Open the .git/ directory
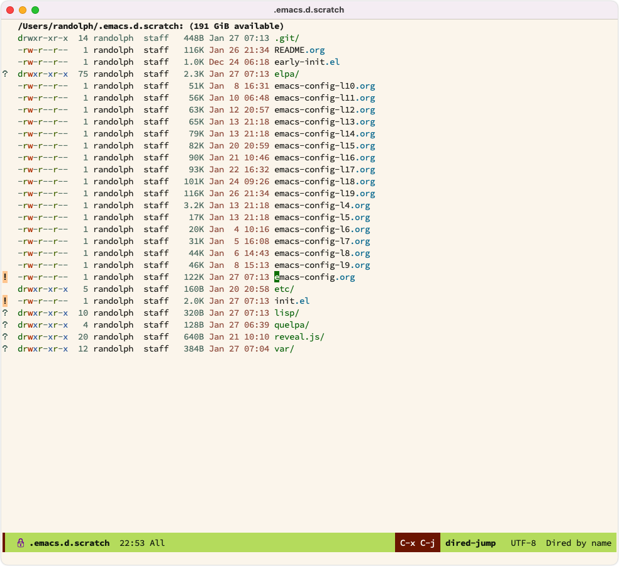Screen dimensions: 619x566 tap(287, 38)
